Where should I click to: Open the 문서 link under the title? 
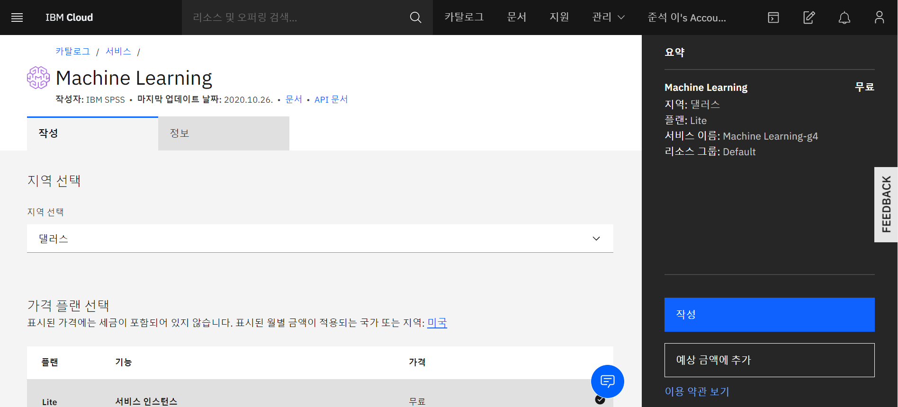click(294, 99)
